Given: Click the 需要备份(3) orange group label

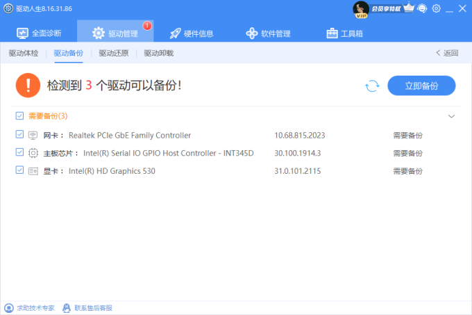Looking at the screenshot, I should click(48, 116).
